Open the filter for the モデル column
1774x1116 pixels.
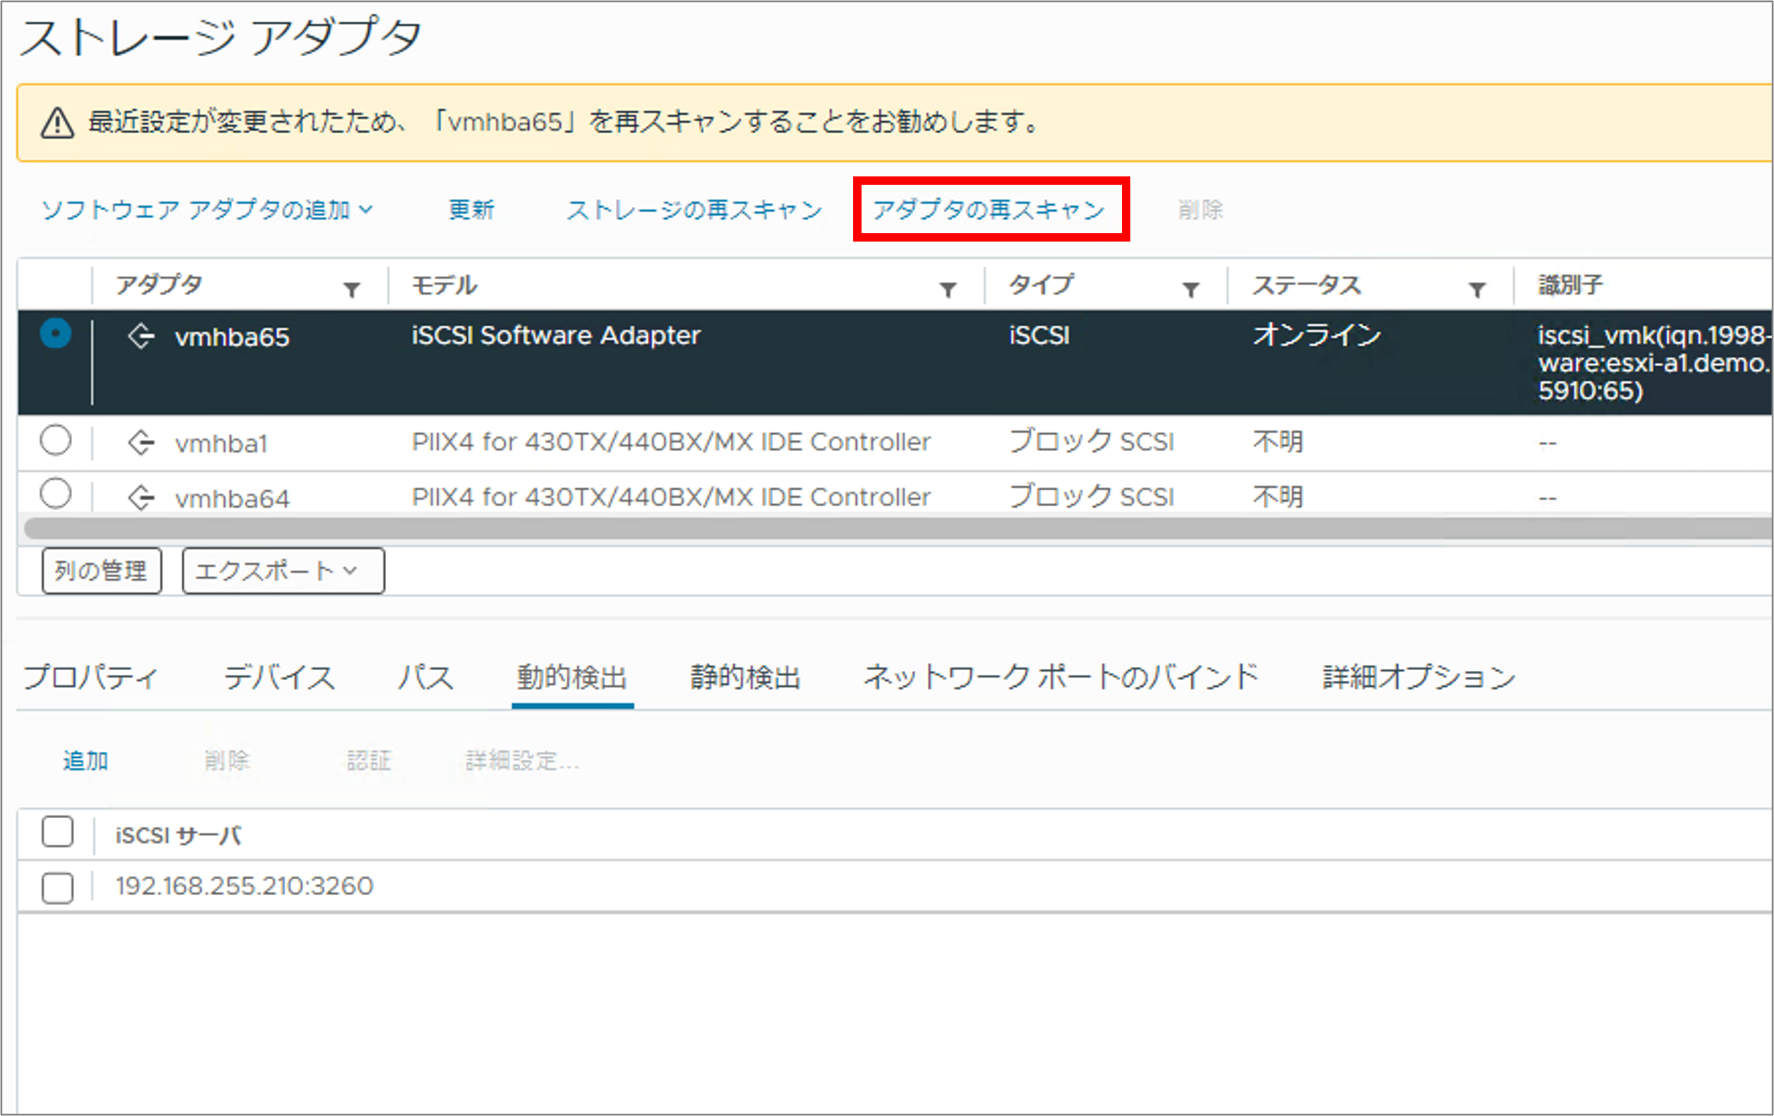tap(949, 289)
